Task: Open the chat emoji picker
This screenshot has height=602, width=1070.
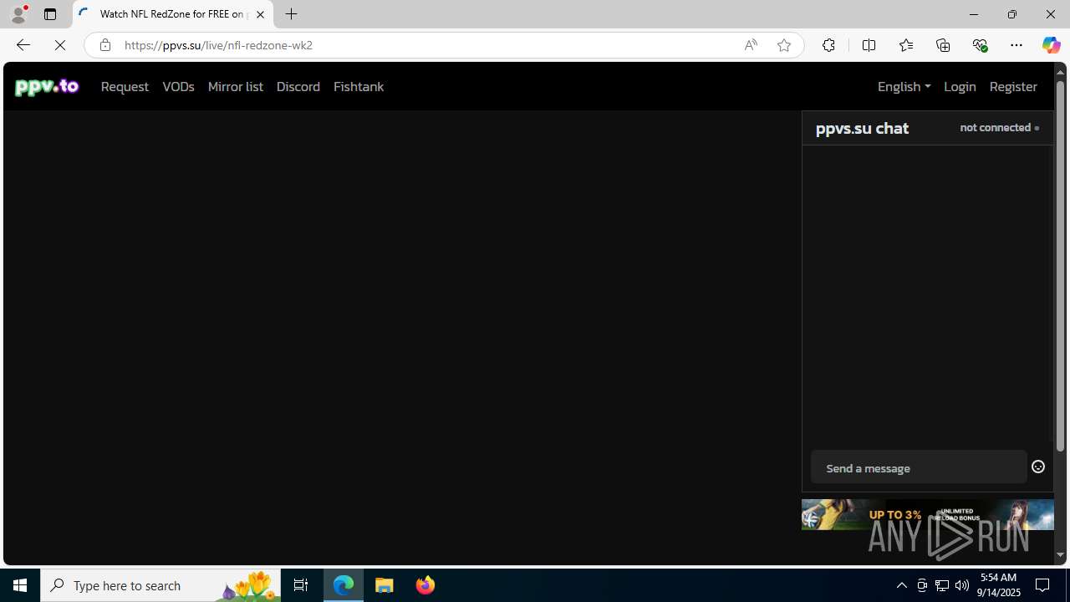Action: (x=1038, y=467)
